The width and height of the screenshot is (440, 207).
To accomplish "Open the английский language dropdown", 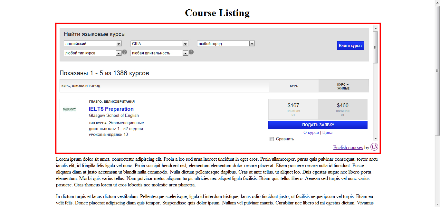I will click(92, 44).
